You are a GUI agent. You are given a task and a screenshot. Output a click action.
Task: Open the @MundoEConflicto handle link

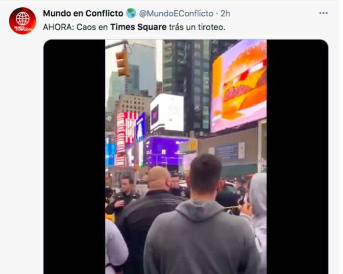pos(176,14)
